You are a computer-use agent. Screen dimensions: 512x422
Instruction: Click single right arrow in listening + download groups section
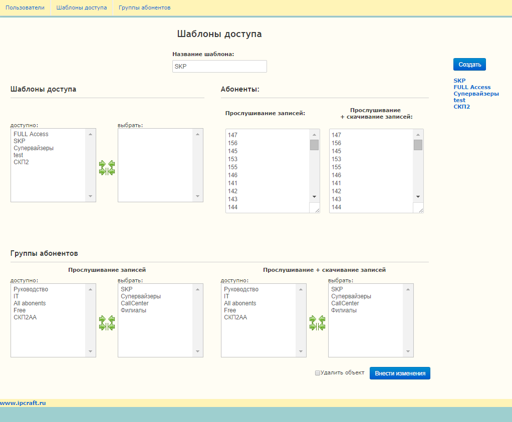(313, 319)
